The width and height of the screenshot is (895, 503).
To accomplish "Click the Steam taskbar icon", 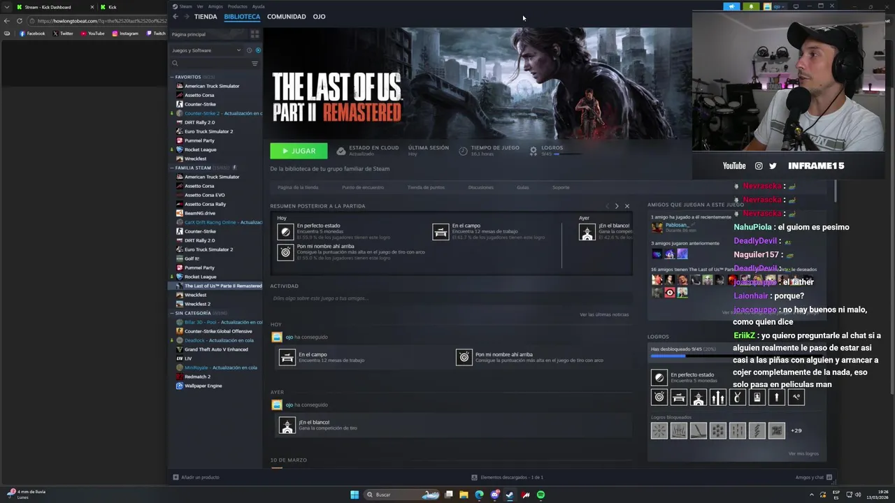I will [510, 495].
